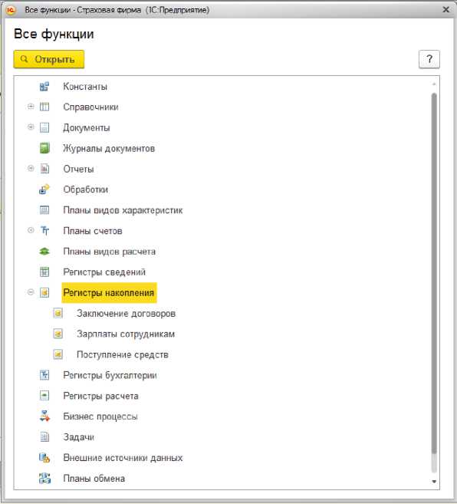The height and width of the screenshot is (504, 457).
Task: Expand the Планы счетов node
Action: coord(31,230)
